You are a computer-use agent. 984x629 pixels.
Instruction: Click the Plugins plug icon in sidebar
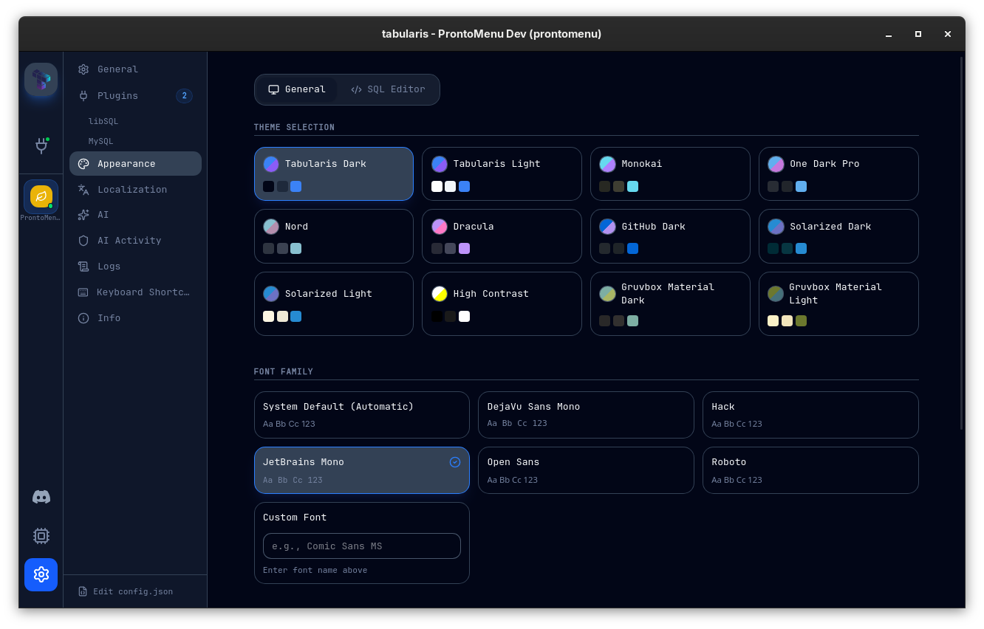click(x=83, y=96)
